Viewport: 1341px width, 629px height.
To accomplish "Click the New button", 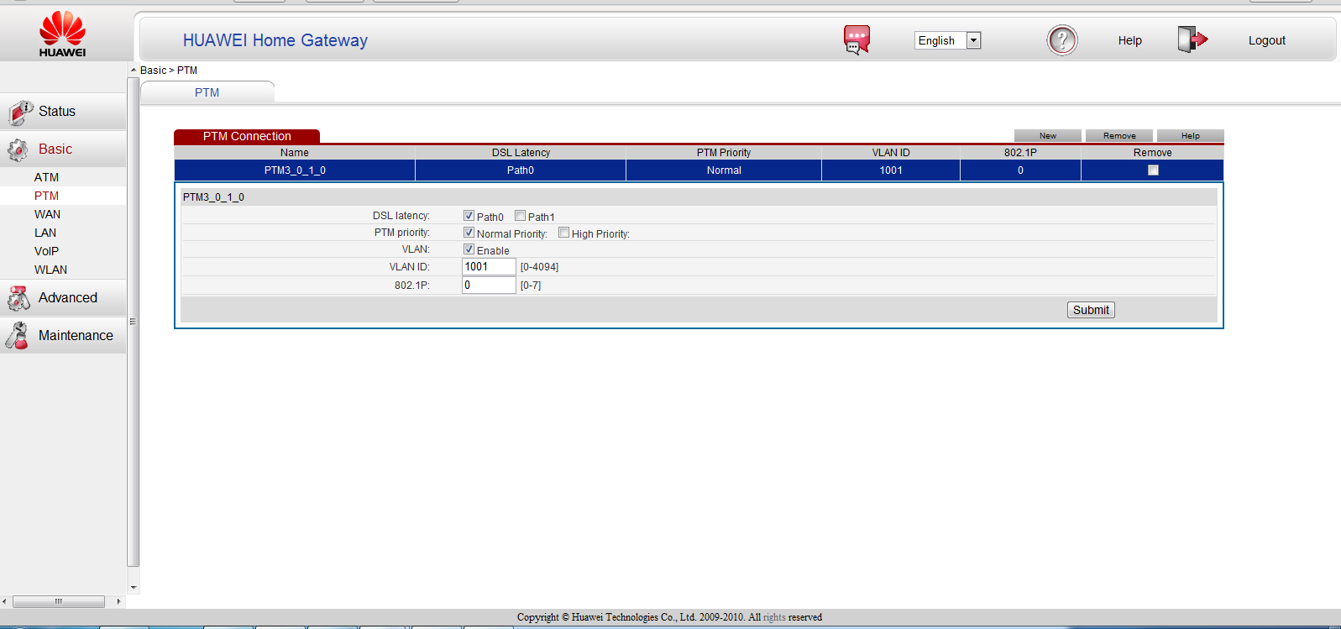I will coord(1048,136).
